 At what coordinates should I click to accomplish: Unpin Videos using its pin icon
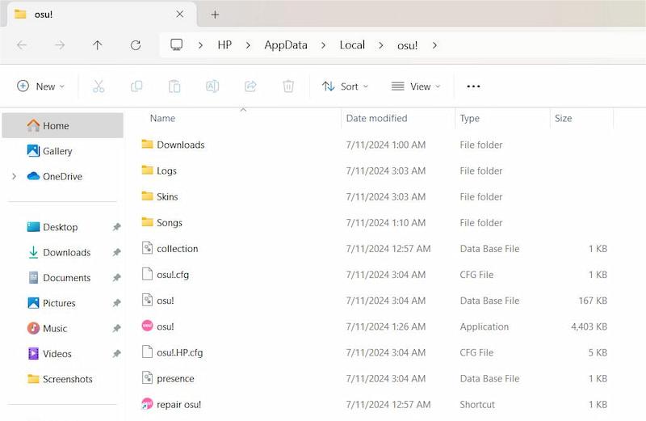[117, 354]
